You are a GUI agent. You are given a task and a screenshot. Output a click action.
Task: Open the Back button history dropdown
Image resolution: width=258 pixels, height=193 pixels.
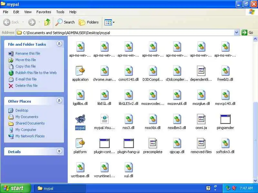pos(23,22)
